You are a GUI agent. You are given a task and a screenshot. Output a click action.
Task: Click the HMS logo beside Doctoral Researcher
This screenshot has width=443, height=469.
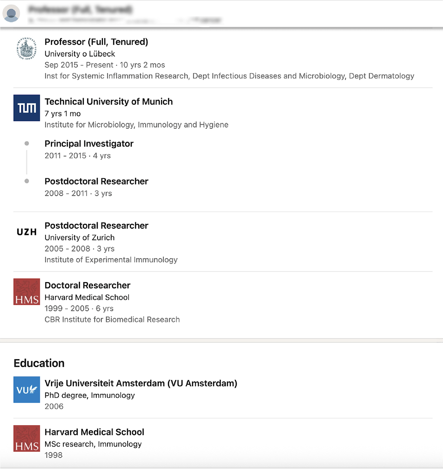(x=27, y=292)
